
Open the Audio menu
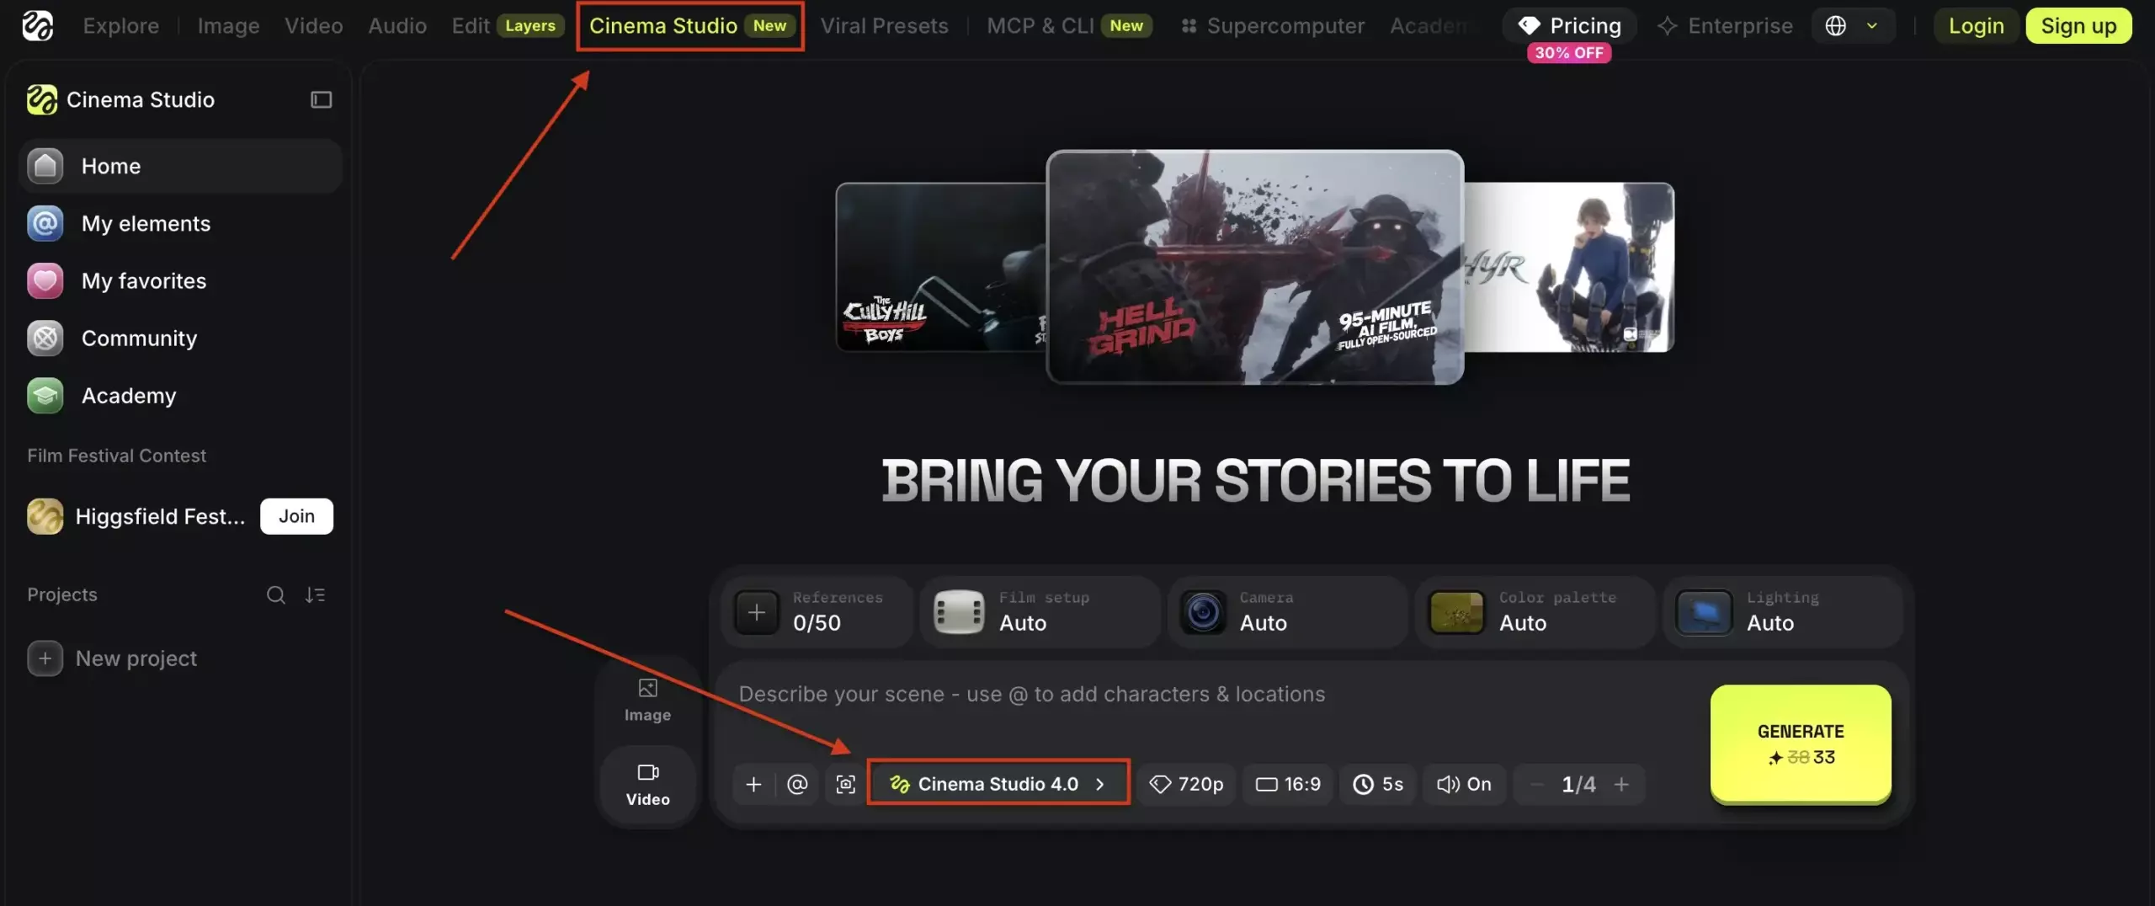397,26
